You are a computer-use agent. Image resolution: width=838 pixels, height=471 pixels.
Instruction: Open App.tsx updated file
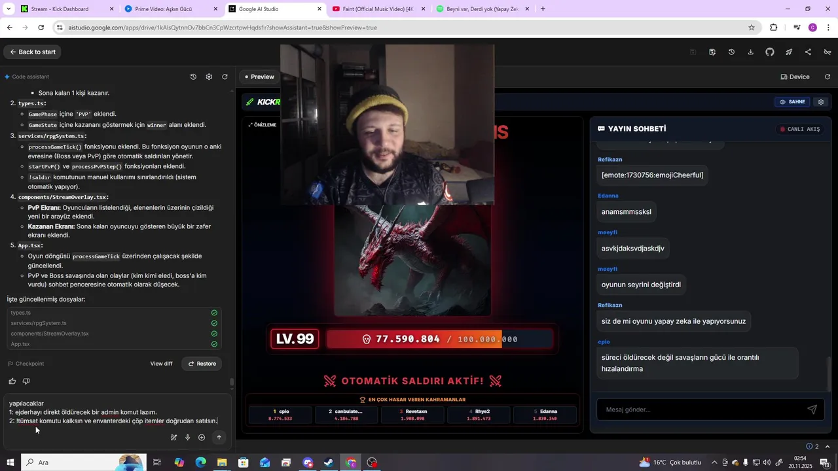click(114, 344)
